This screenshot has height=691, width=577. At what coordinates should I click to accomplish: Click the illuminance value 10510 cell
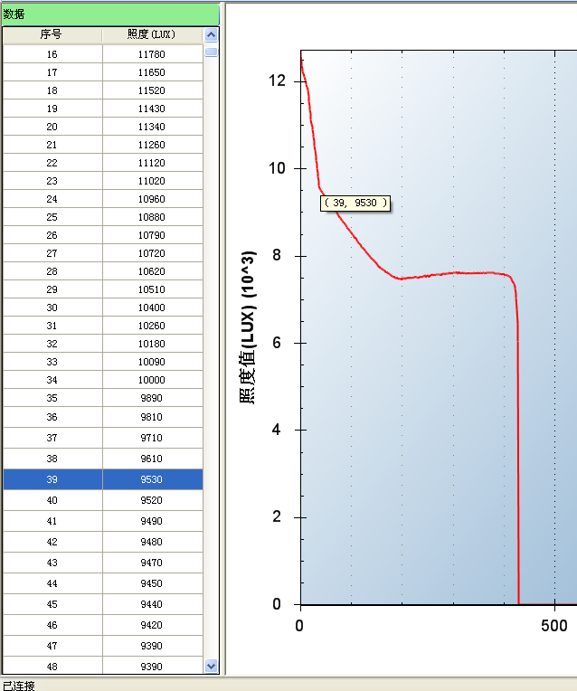coord(152,289)
